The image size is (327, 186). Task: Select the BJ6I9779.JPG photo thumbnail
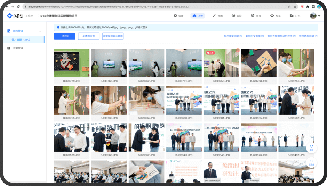click(x=72, y=63)
